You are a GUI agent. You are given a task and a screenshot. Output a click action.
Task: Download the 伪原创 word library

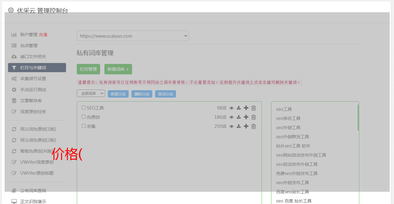tap(239, 117)
